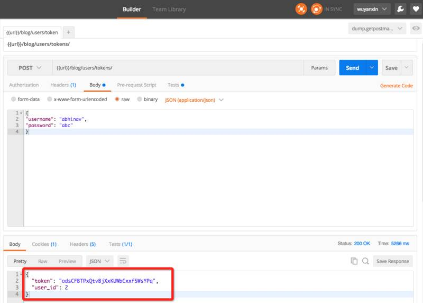Expand the Save button dropdown arrow
This screenshot has width=423, height=303.
click(407, 68)
